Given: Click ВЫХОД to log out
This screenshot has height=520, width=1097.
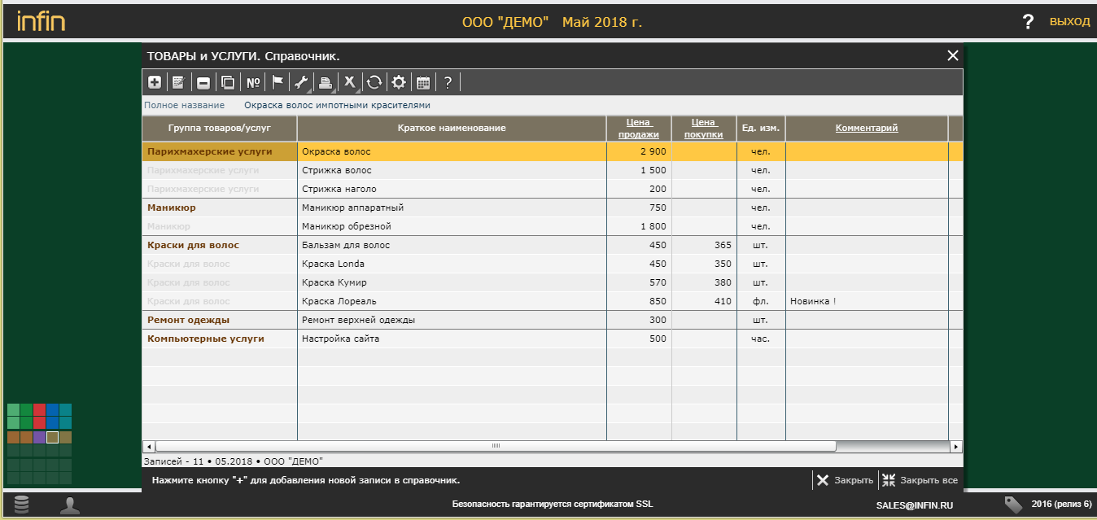Looking at the screenshot, I should point(1069,22).
